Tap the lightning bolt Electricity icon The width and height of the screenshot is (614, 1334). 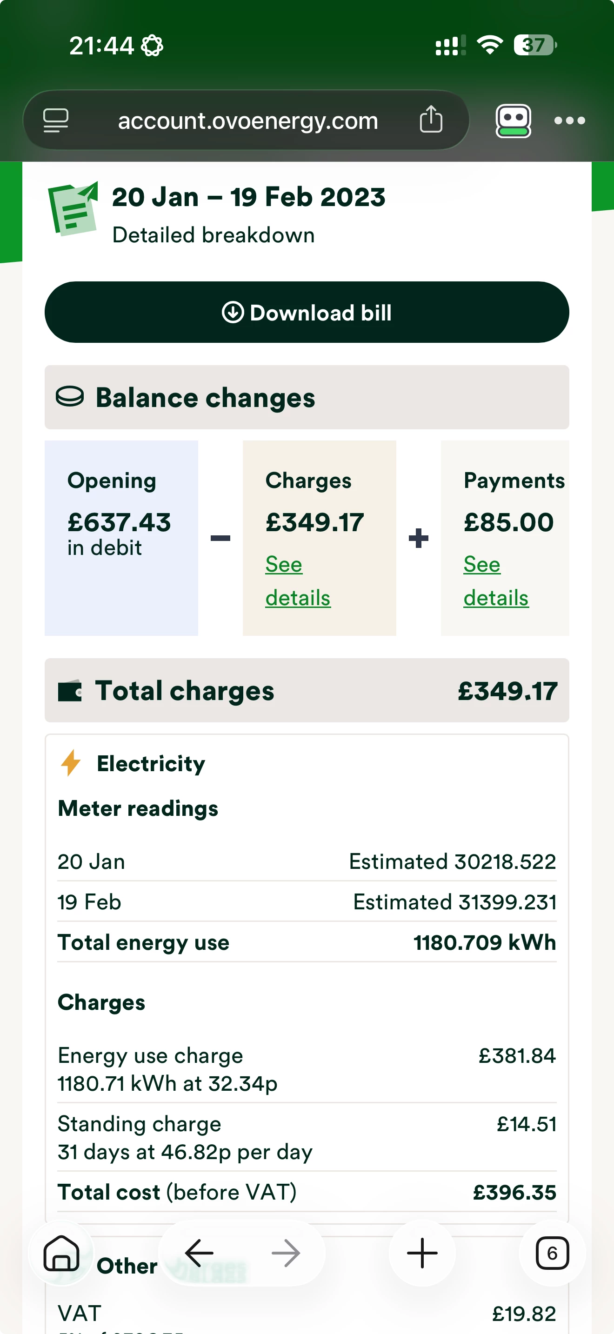click(71, 763)
